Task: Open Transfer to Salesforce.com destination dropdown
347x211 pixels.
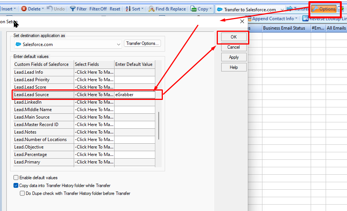Action: pos(282,9)
